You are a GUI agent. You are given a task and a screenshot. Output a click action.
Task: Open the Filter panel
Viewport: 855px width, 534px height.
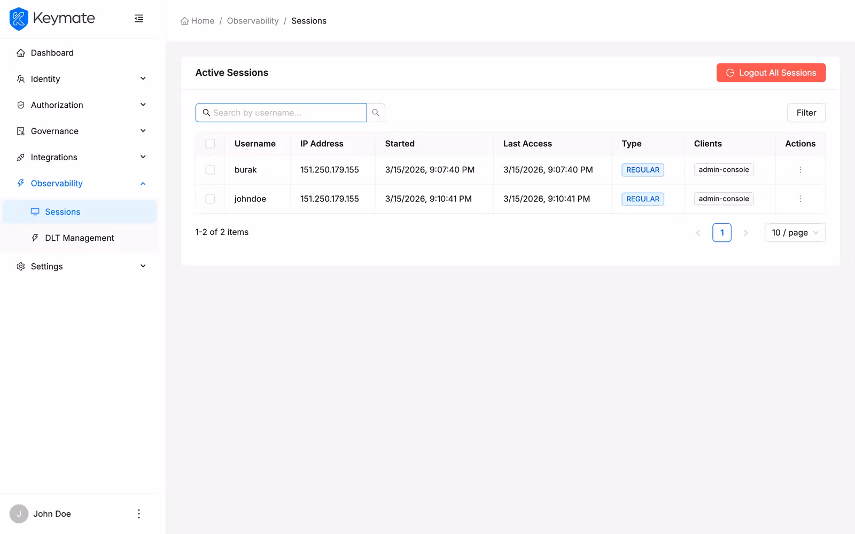806,113
